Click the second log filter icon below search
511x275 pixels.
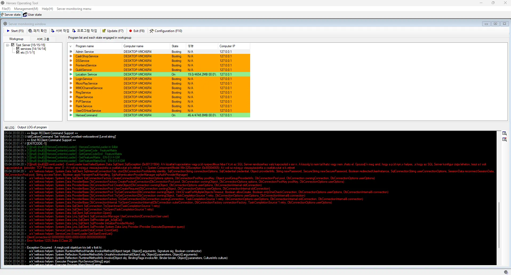coord(504,140)
